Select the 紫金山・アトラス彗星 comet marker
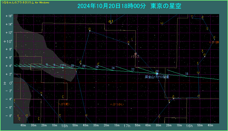This screenshot has width=228, height=131. [157, 74]
